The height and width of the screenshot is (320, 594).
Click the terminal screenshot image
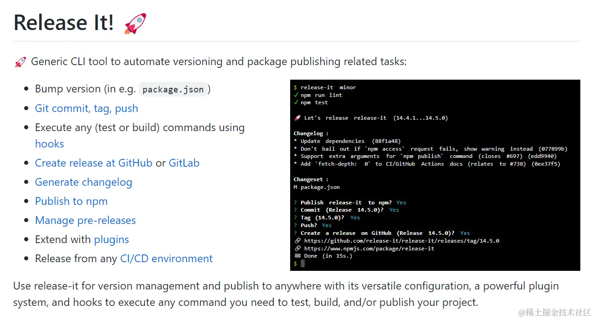point(435,175)
